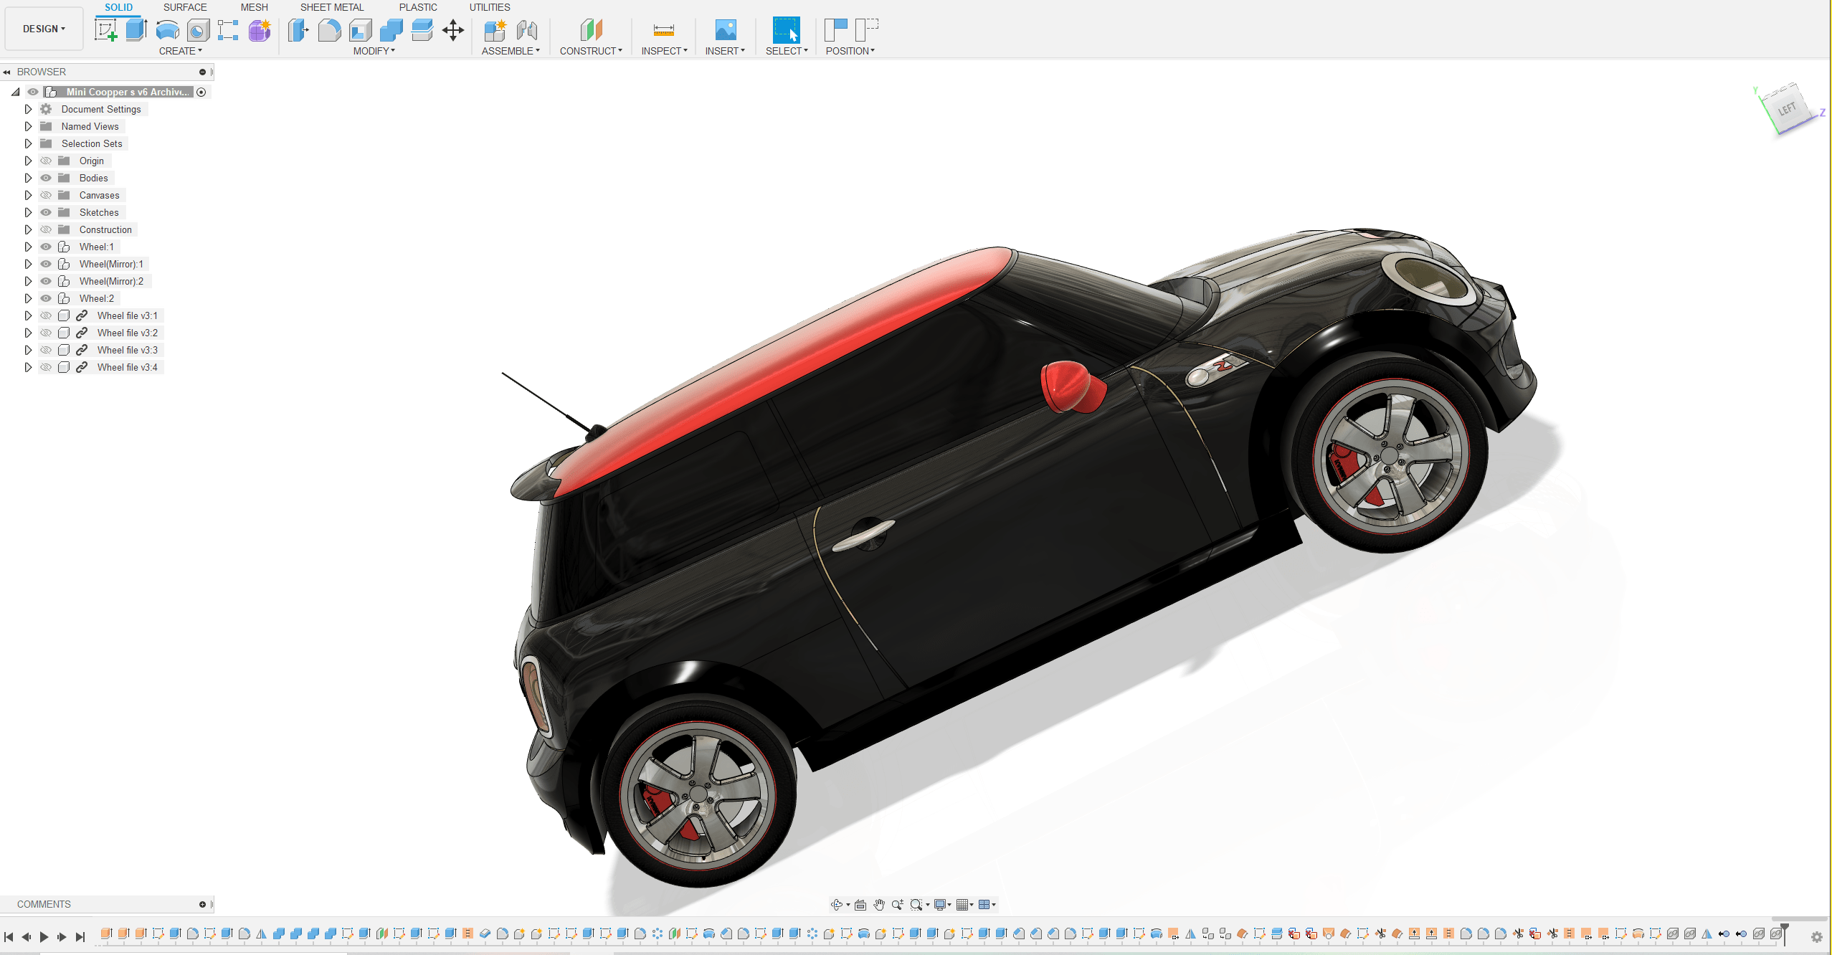Screen dimensions: 1832x955
Task: Click the LEFT face of the ViewCube
Action: (1788, 109)
